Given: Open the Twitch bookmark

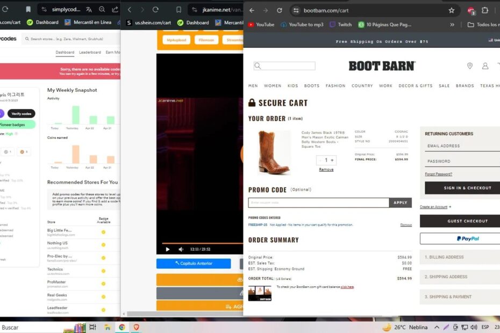Looking at the screenshot, I should pyautogui.click(x=340, y=25).
